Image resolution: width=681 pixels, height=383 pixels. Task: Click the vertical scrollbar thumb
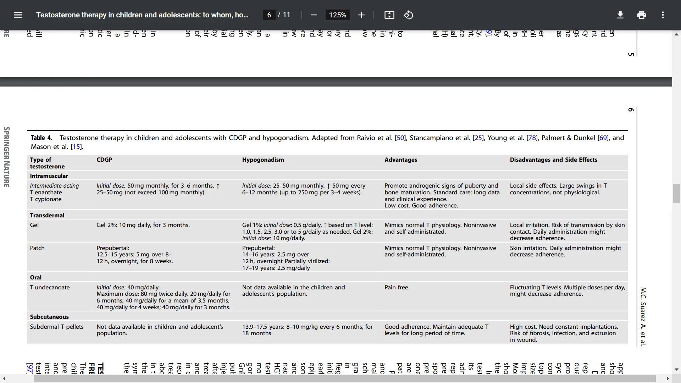click(x=676, y=194)
